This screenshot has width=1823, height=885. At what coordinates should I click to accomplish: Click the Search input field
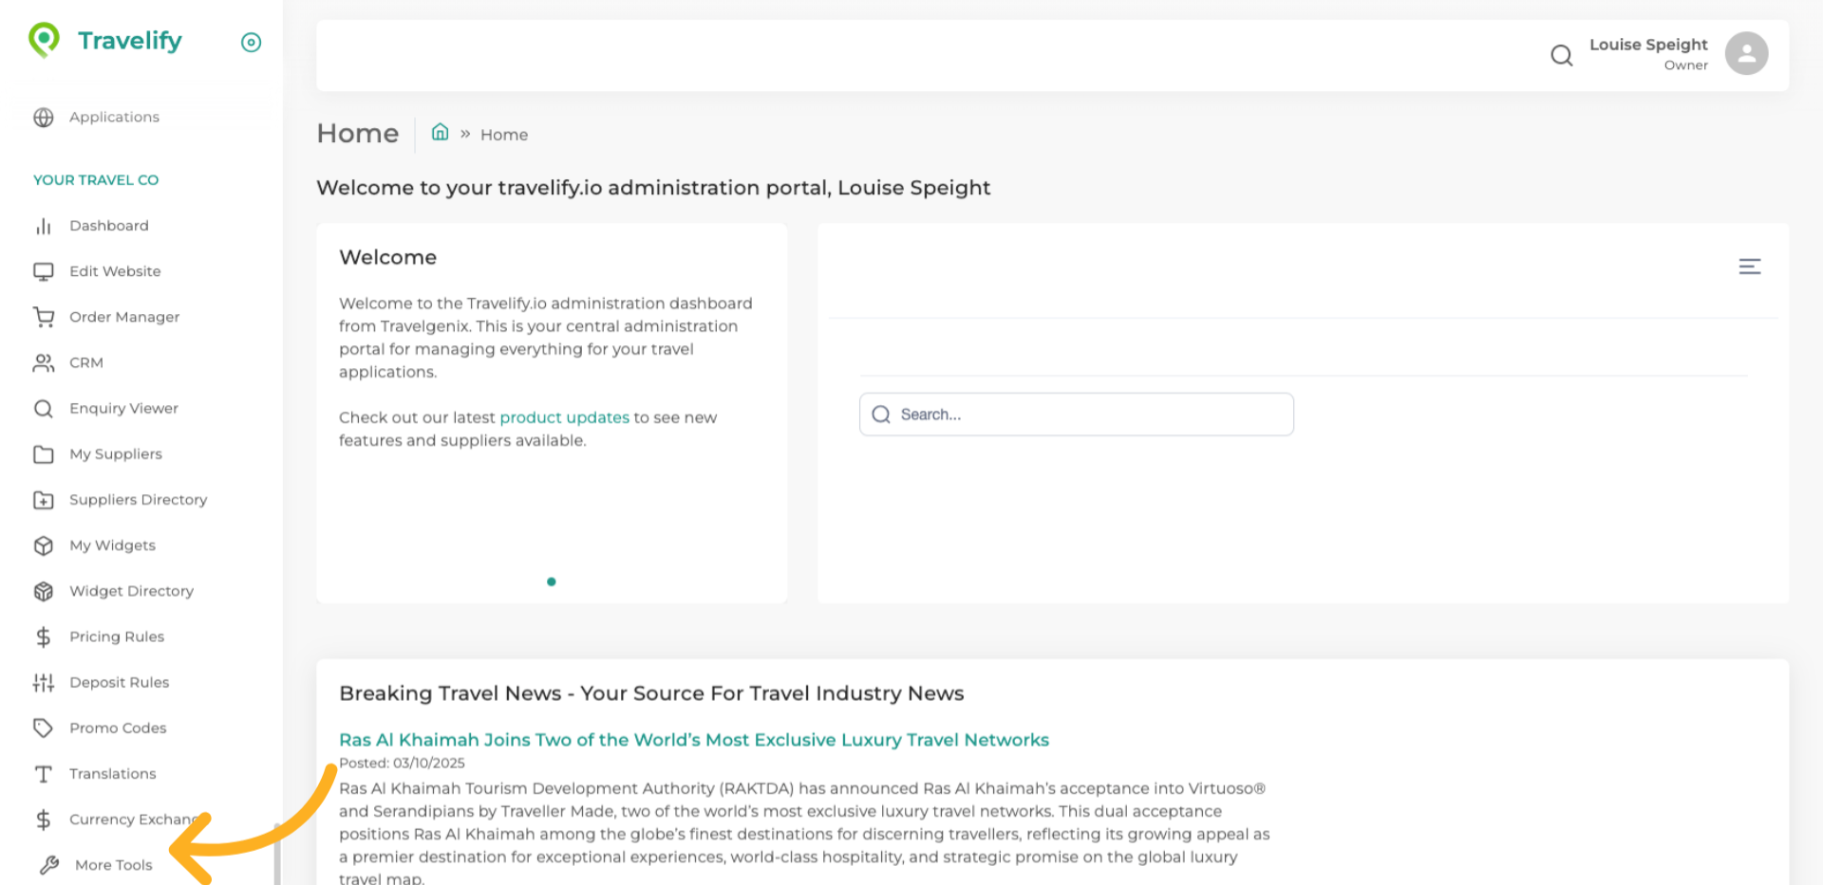pyautogui.click(x=1076, y=415)
